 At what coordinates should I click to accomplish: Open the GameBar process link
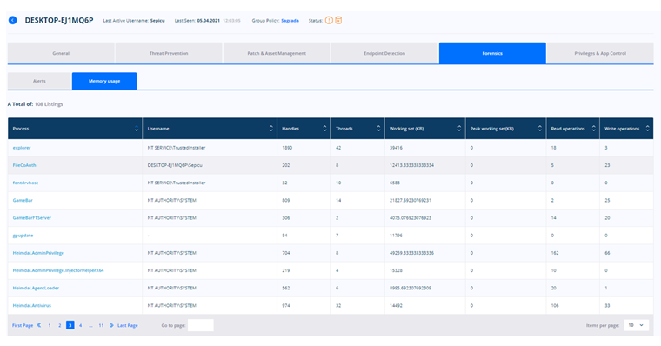click(23, 200)
